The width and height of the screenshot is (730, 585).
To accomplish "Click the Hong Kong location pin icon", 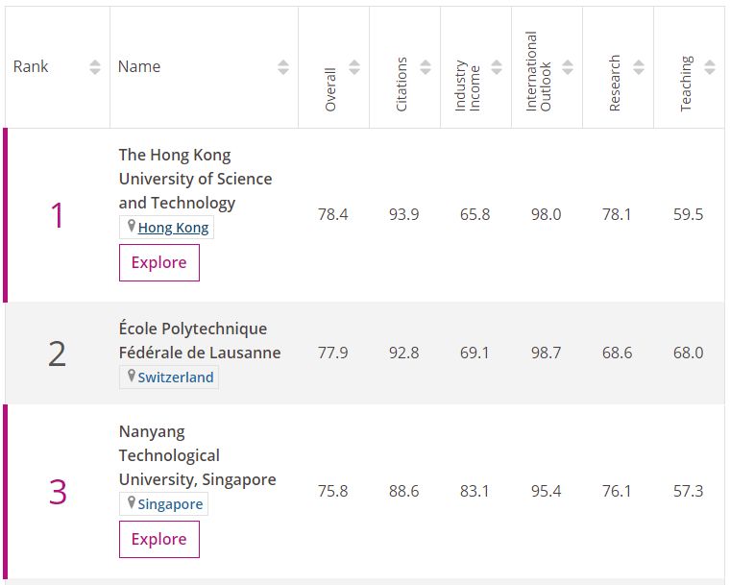I will pos(132,227).
